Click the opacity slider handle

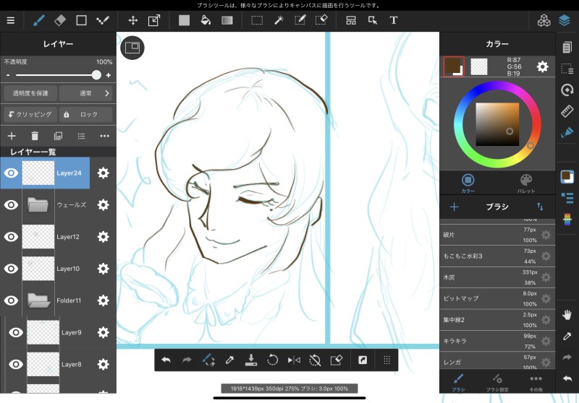(x=96, y=75)
